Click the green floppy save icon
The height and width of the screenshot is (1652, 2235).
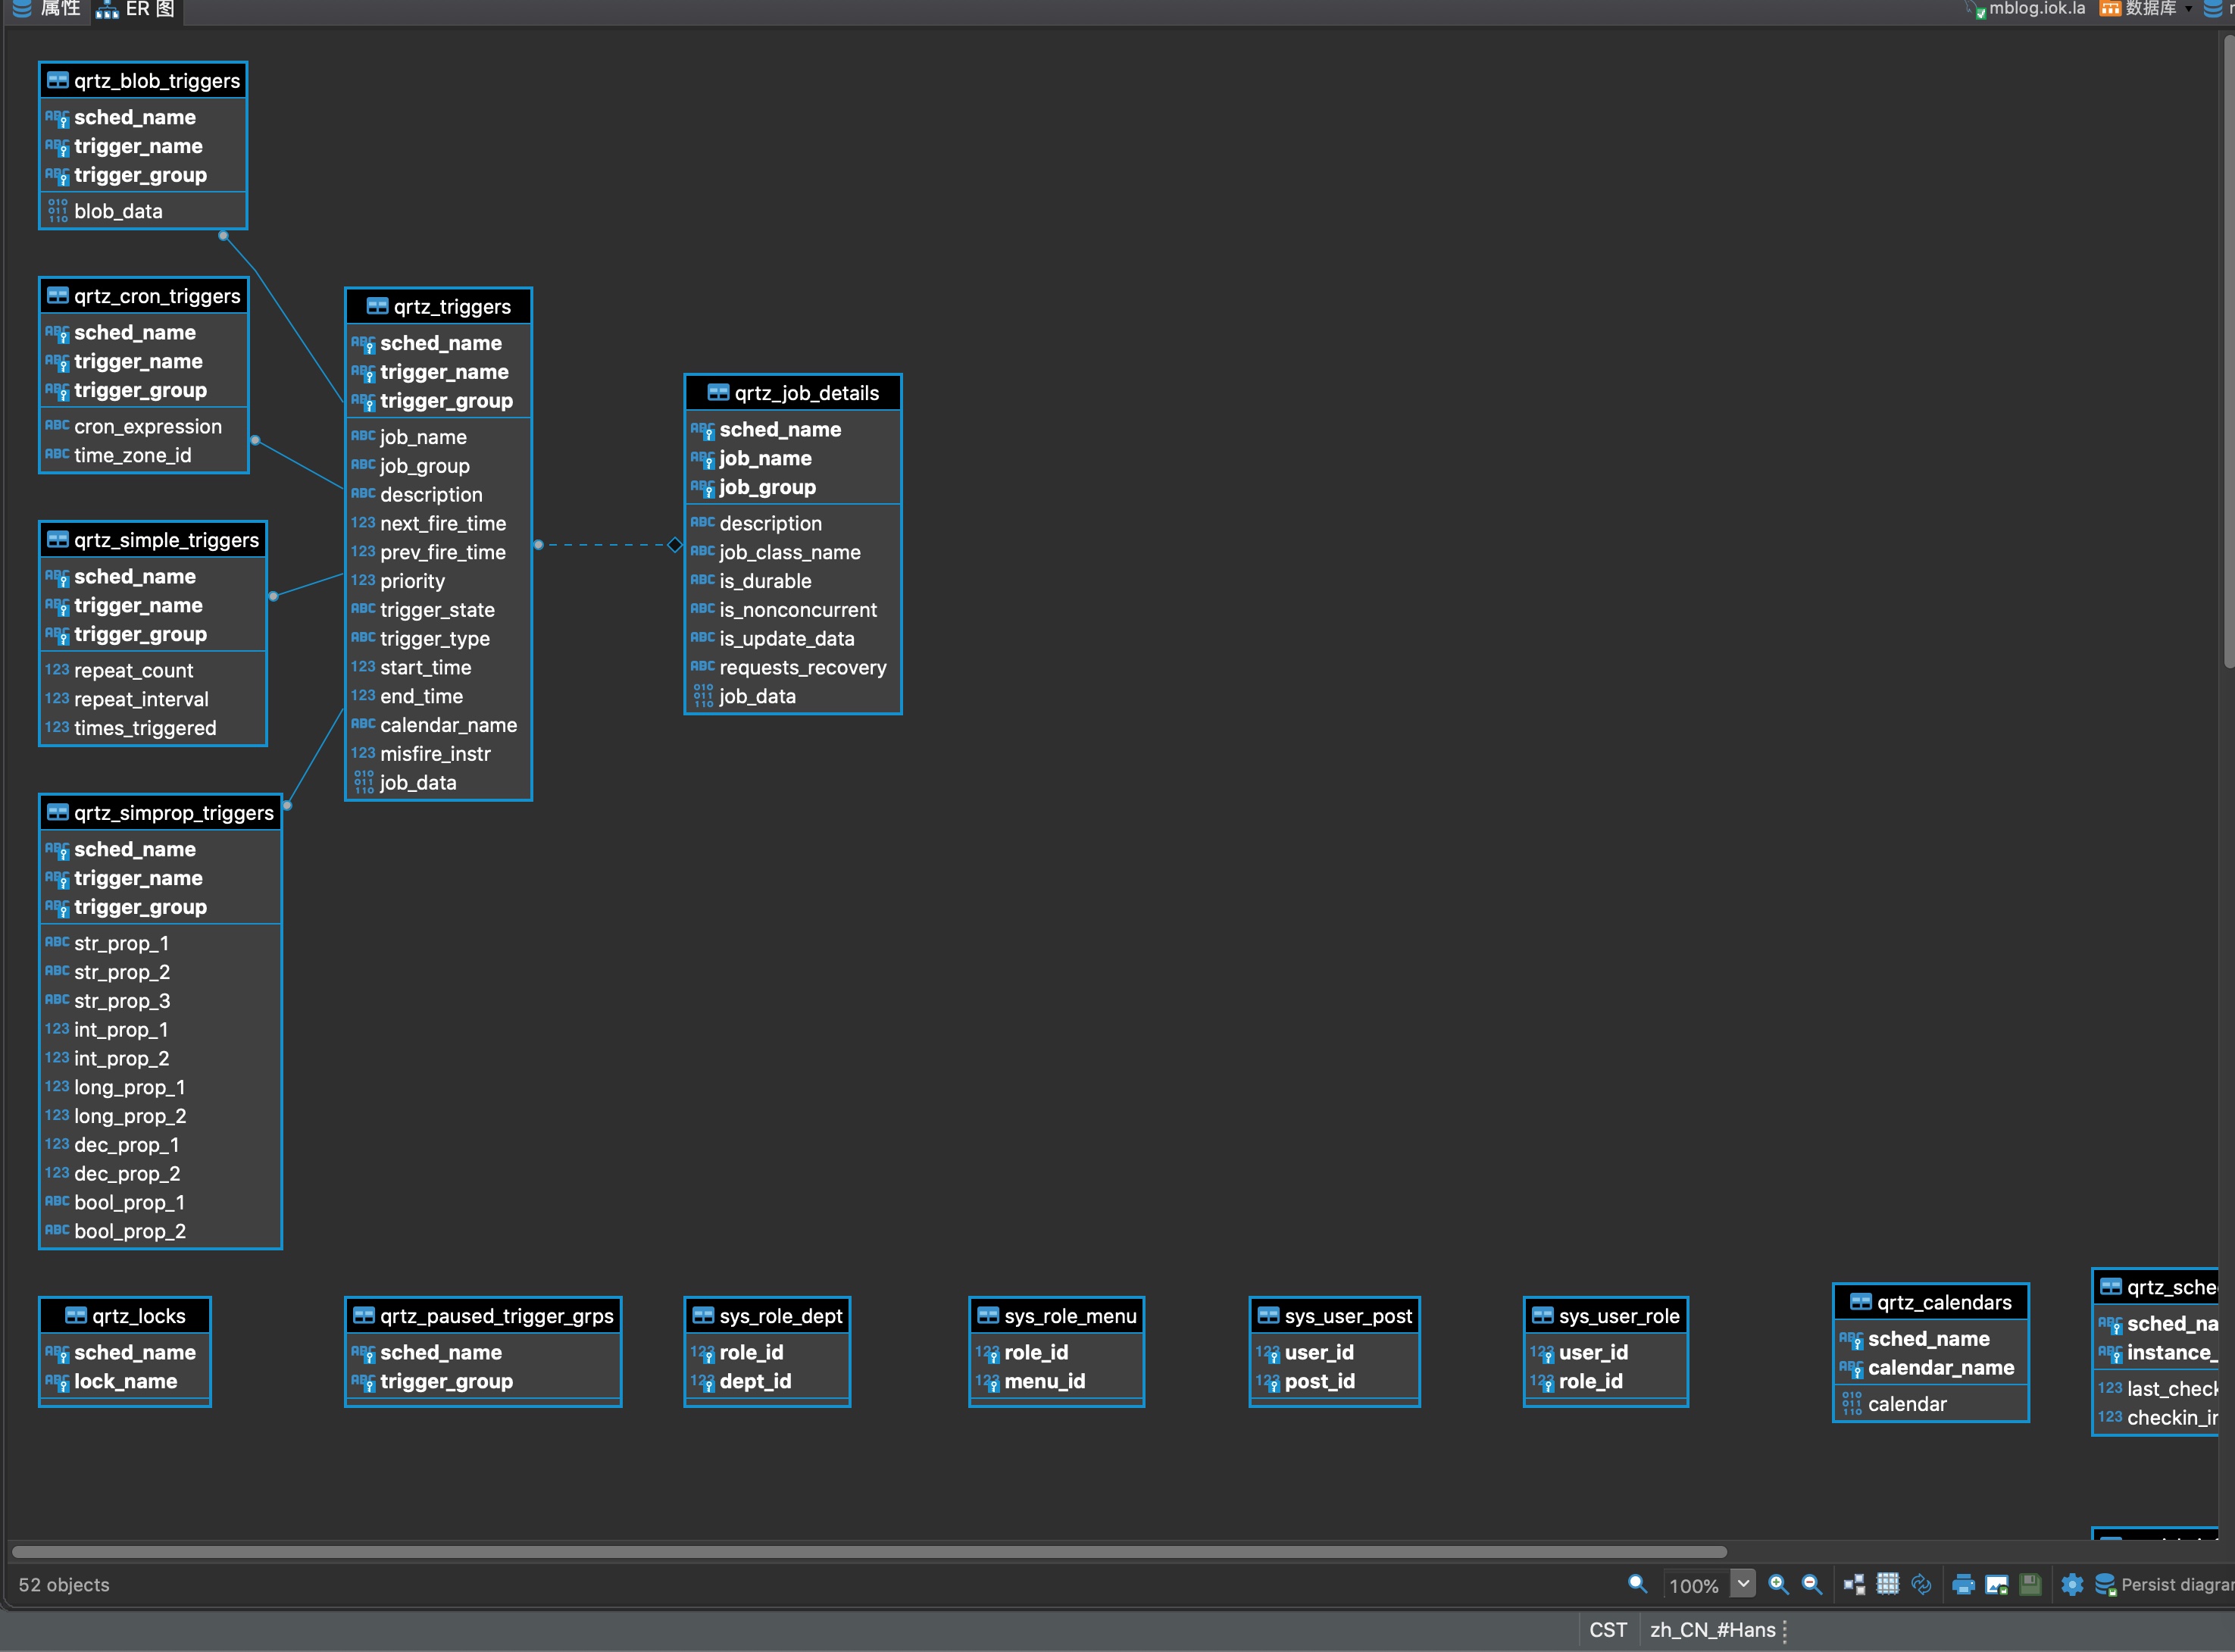click(x=2030, y=1584)
